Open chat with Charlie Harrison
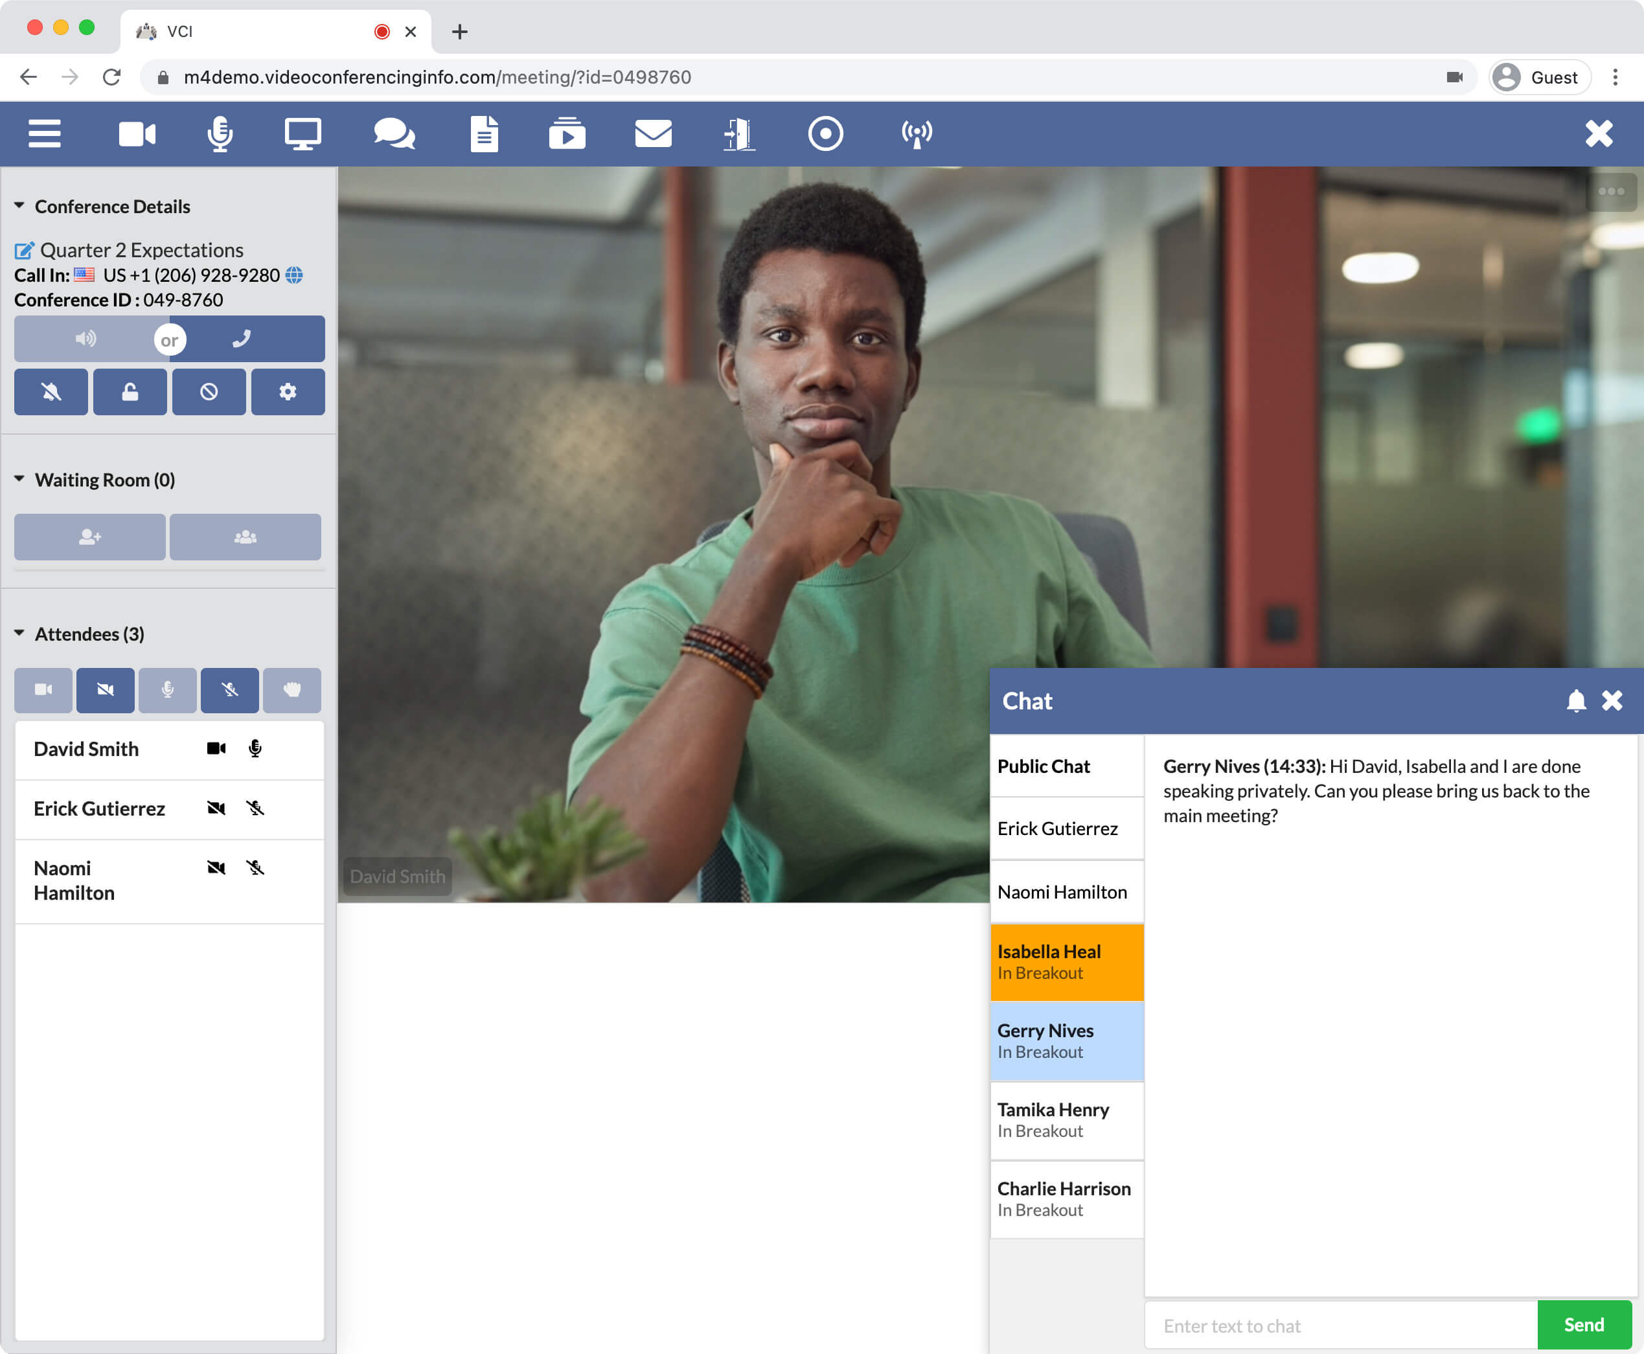 [x=1066, y=1199]
